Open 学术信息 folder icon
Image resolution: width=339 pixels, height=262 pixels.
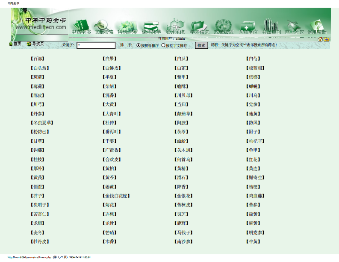click(x=199, y=26)
